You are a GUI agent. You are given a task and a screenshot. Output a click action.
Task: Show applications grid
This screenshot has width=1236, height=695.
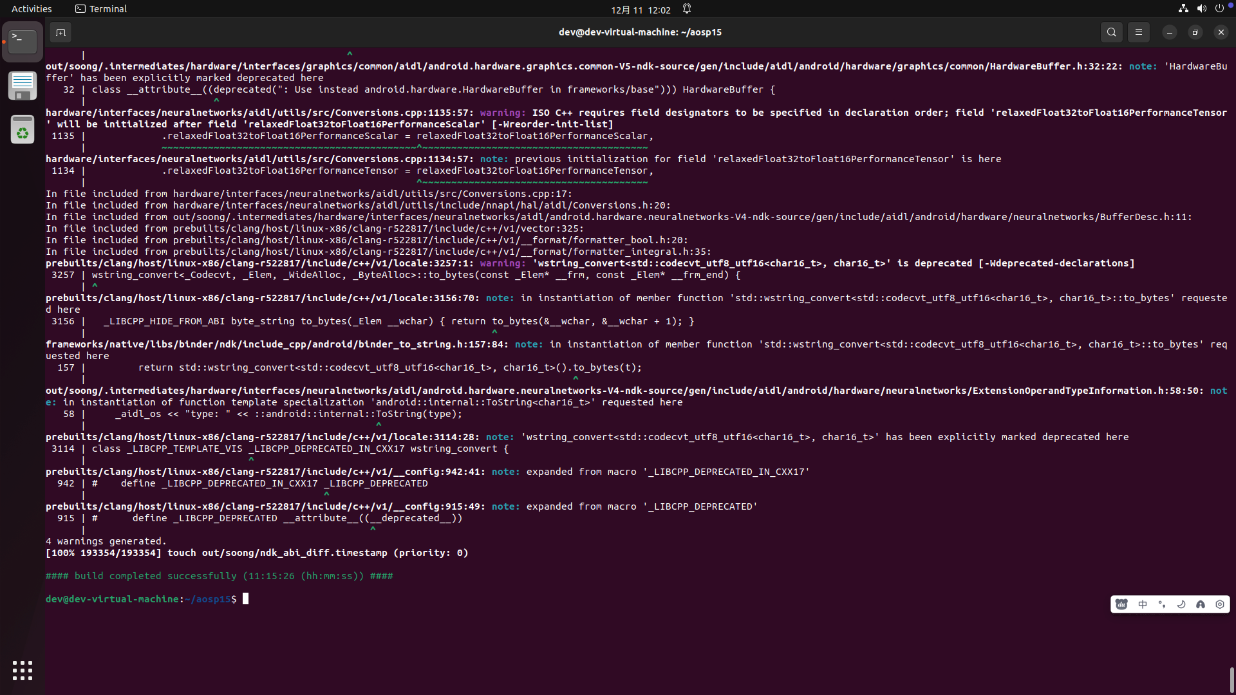coord(23,671)
